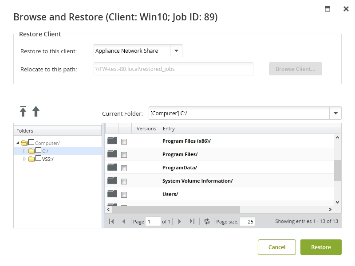Expand the VSS:/ tree node
The width and height of the screenshot is (355, 266).
point(25,159)
